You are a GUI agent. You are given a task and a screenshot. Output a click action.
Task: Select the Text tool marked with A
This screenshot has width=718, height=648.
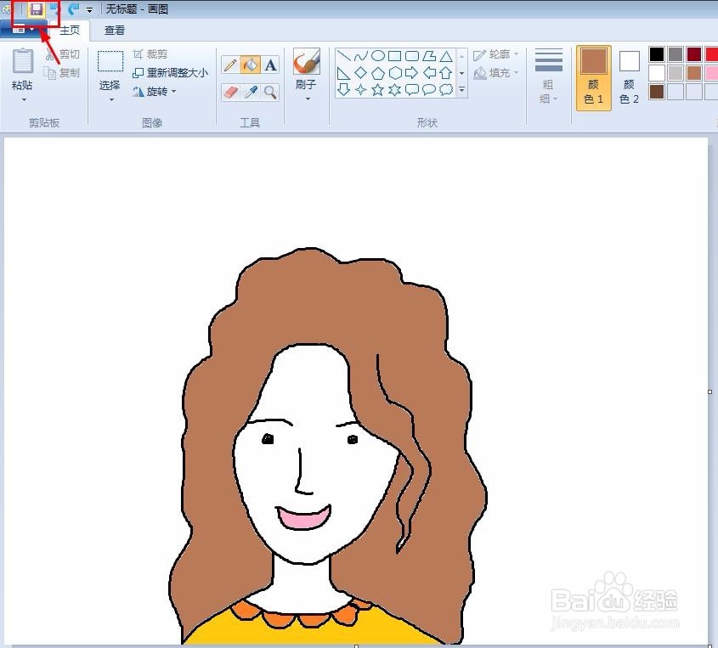(271, 65)
